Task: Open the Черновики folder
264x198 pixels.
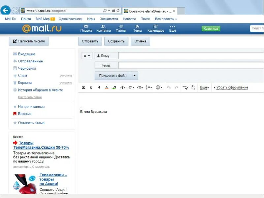Action: coord(27,68)
